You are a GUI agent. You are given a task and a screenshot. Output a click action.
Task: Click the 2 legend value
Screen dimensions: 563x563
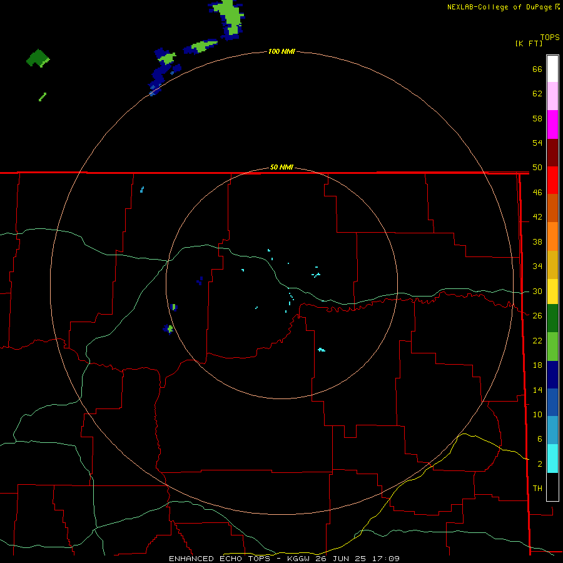click(539, 464)
